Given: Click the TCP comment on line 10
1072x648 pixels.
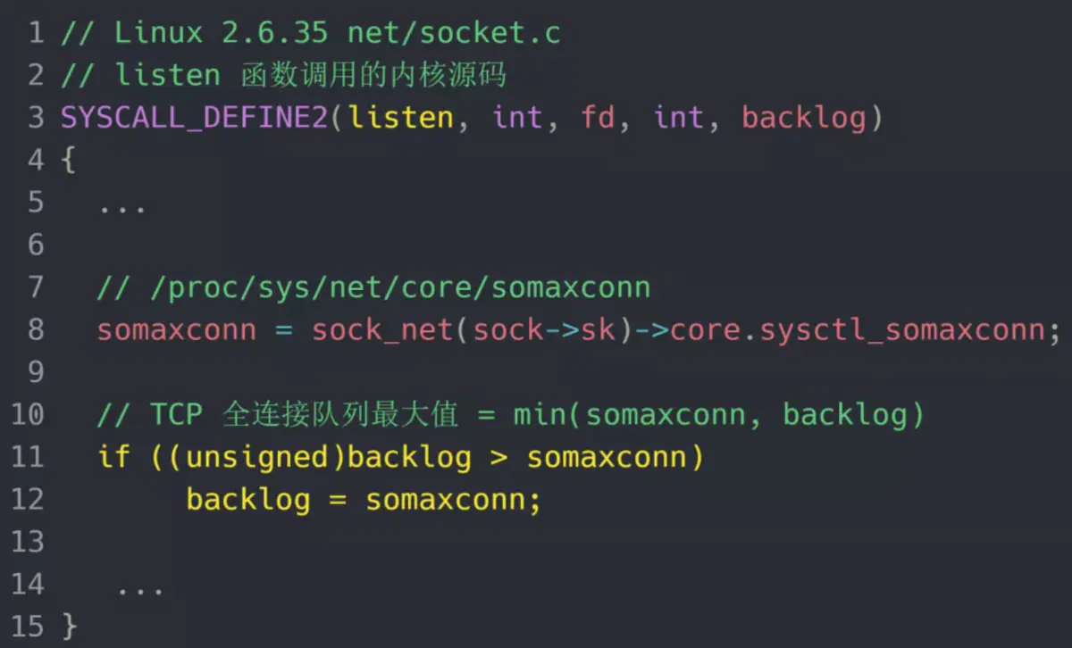Looking at the screenshot, I should pyautogui.click(x=510, y=415).
